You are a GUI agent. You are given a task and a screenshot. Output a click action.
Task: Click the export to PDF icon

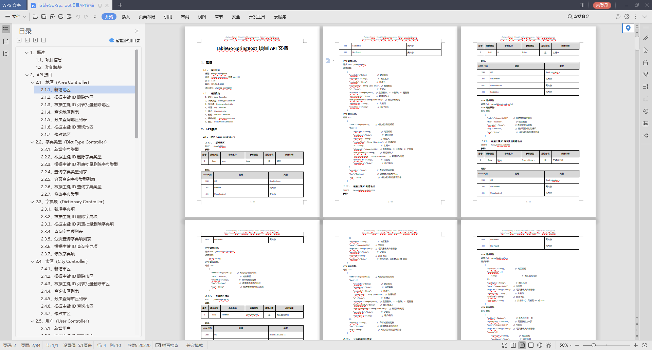click(52, 17)
